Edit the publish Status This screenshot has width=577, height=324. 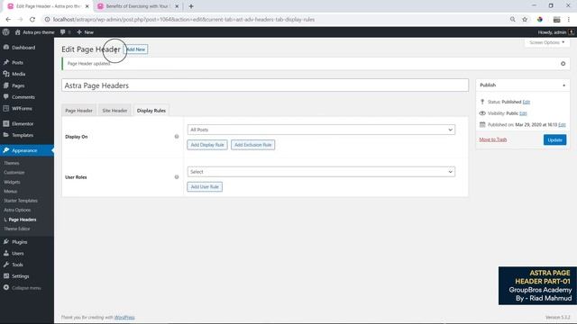pos(527,102)
